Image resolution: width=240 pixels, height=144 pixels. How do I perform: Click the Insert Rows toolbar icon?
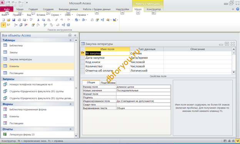16,25
